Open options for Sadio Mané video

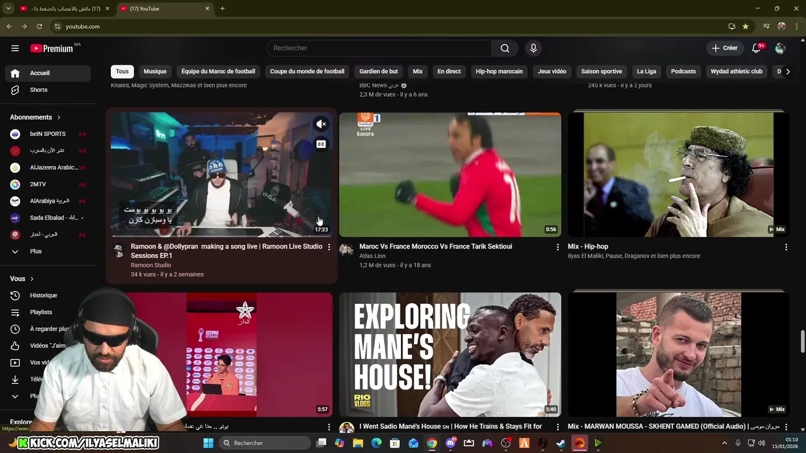(557, 427)
